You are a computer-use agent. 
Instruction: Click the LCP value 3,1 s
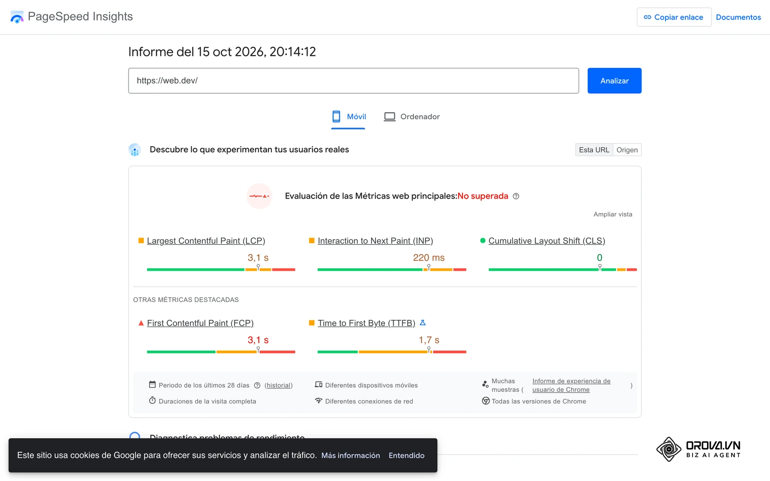[258, 258]
